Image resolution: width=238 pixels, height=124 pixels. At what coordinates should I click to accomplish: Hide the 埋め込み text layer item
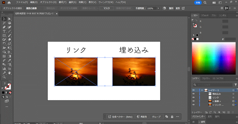click(x=193, y=94)
